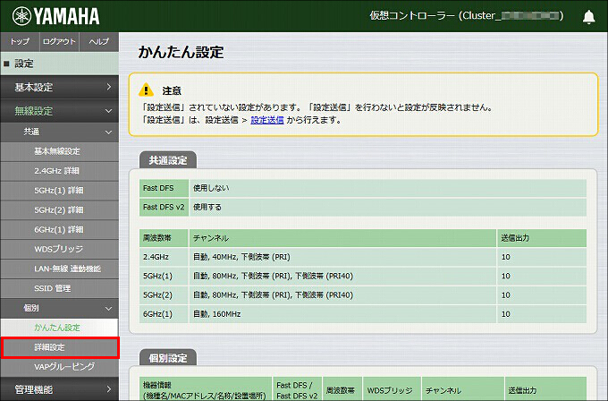Open 2.4GHz 詳細 page

coord(60,171)
